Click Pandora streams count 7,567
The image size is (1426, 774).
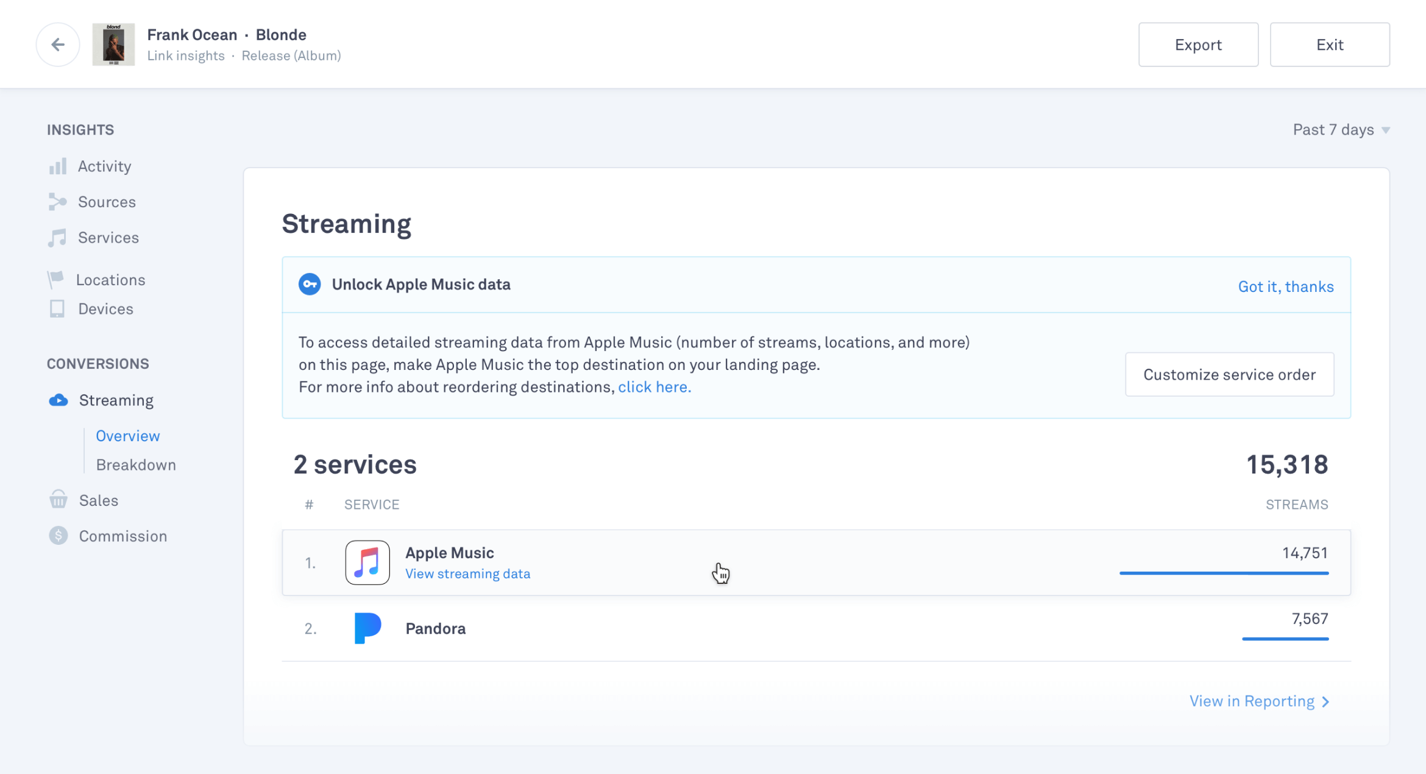tap(1310, 619)
